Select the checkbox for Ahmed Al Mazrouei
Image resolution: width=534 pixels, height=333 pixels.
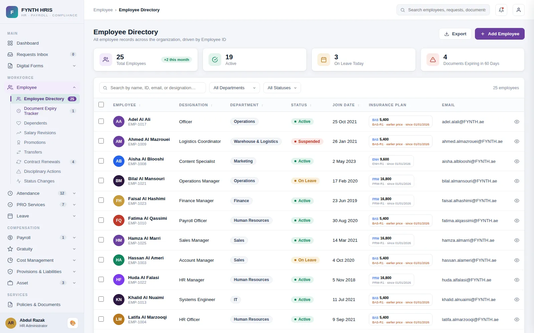[101, 141]
